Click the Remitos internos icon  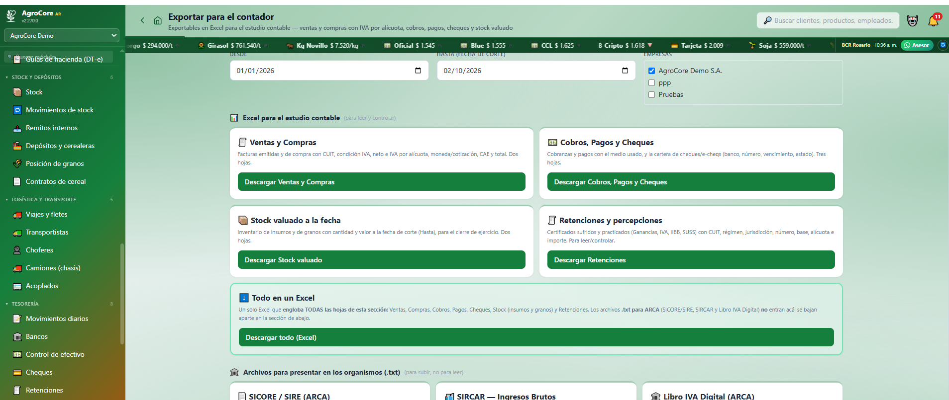click(17, 128)
